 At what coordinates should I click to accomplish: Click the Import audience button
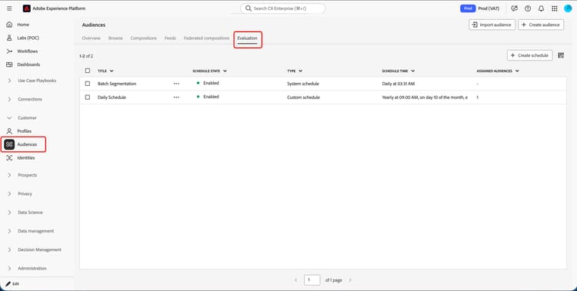pyautogui.click(x=492, y=25)
